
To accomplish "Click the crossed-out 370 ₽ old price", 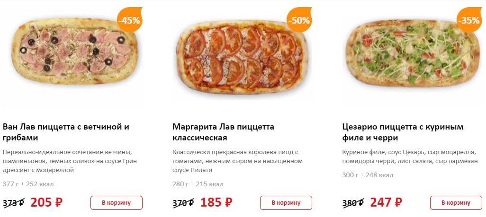I will coord(183,203).
